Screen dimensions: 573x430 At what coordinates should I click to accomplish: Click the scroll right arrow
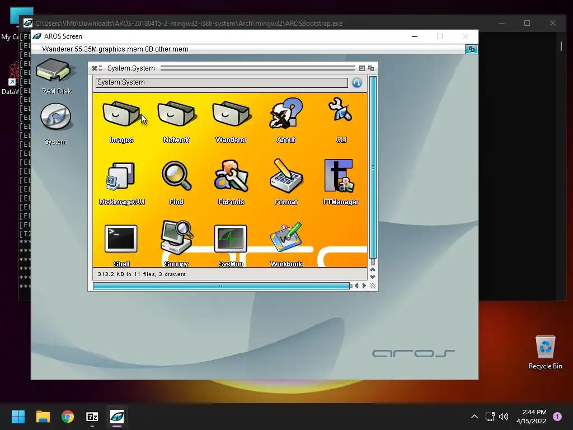tap(364, 286)
